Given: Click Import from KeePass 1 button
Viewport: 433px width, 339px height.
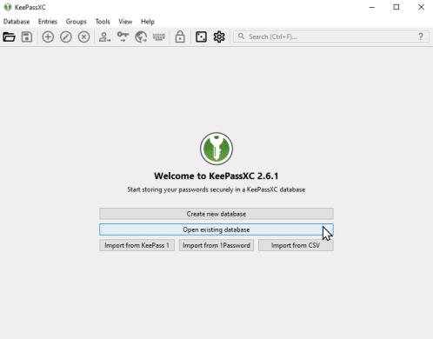Looking at the screenshot, I should pyautogui.click(x=137, y=245).
